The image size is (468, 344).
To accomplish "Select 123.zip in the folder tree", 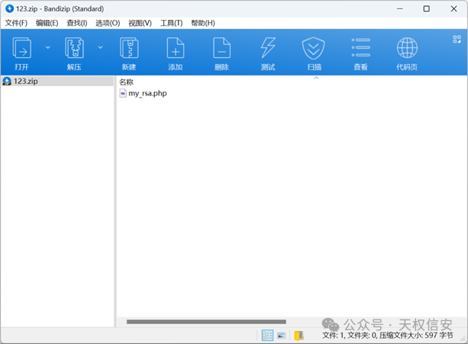I will [x=56, y=81].
